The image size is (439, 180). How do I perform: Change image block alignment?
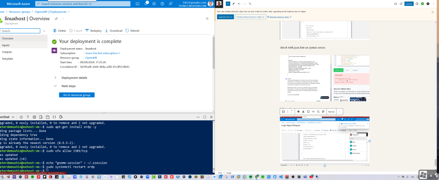298,111
